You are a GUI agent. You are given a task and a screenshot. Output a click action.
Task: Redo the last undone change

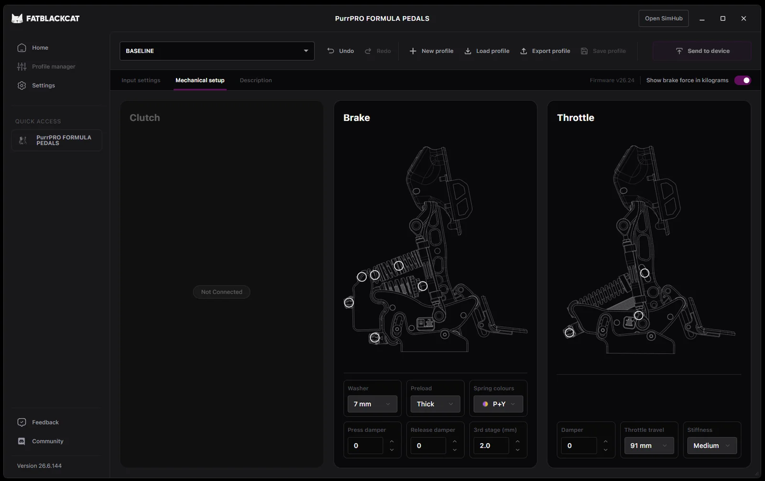[378, 51]
